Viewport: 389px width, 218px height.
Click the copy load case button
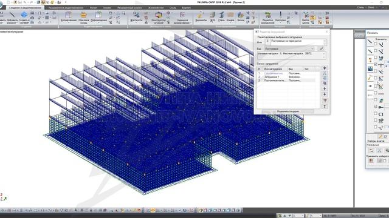pos(325,84)
